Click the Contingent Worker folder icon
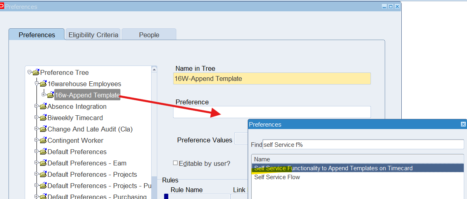Image resolution: width=467 pixels, height=199 pixels. [43, 141]
